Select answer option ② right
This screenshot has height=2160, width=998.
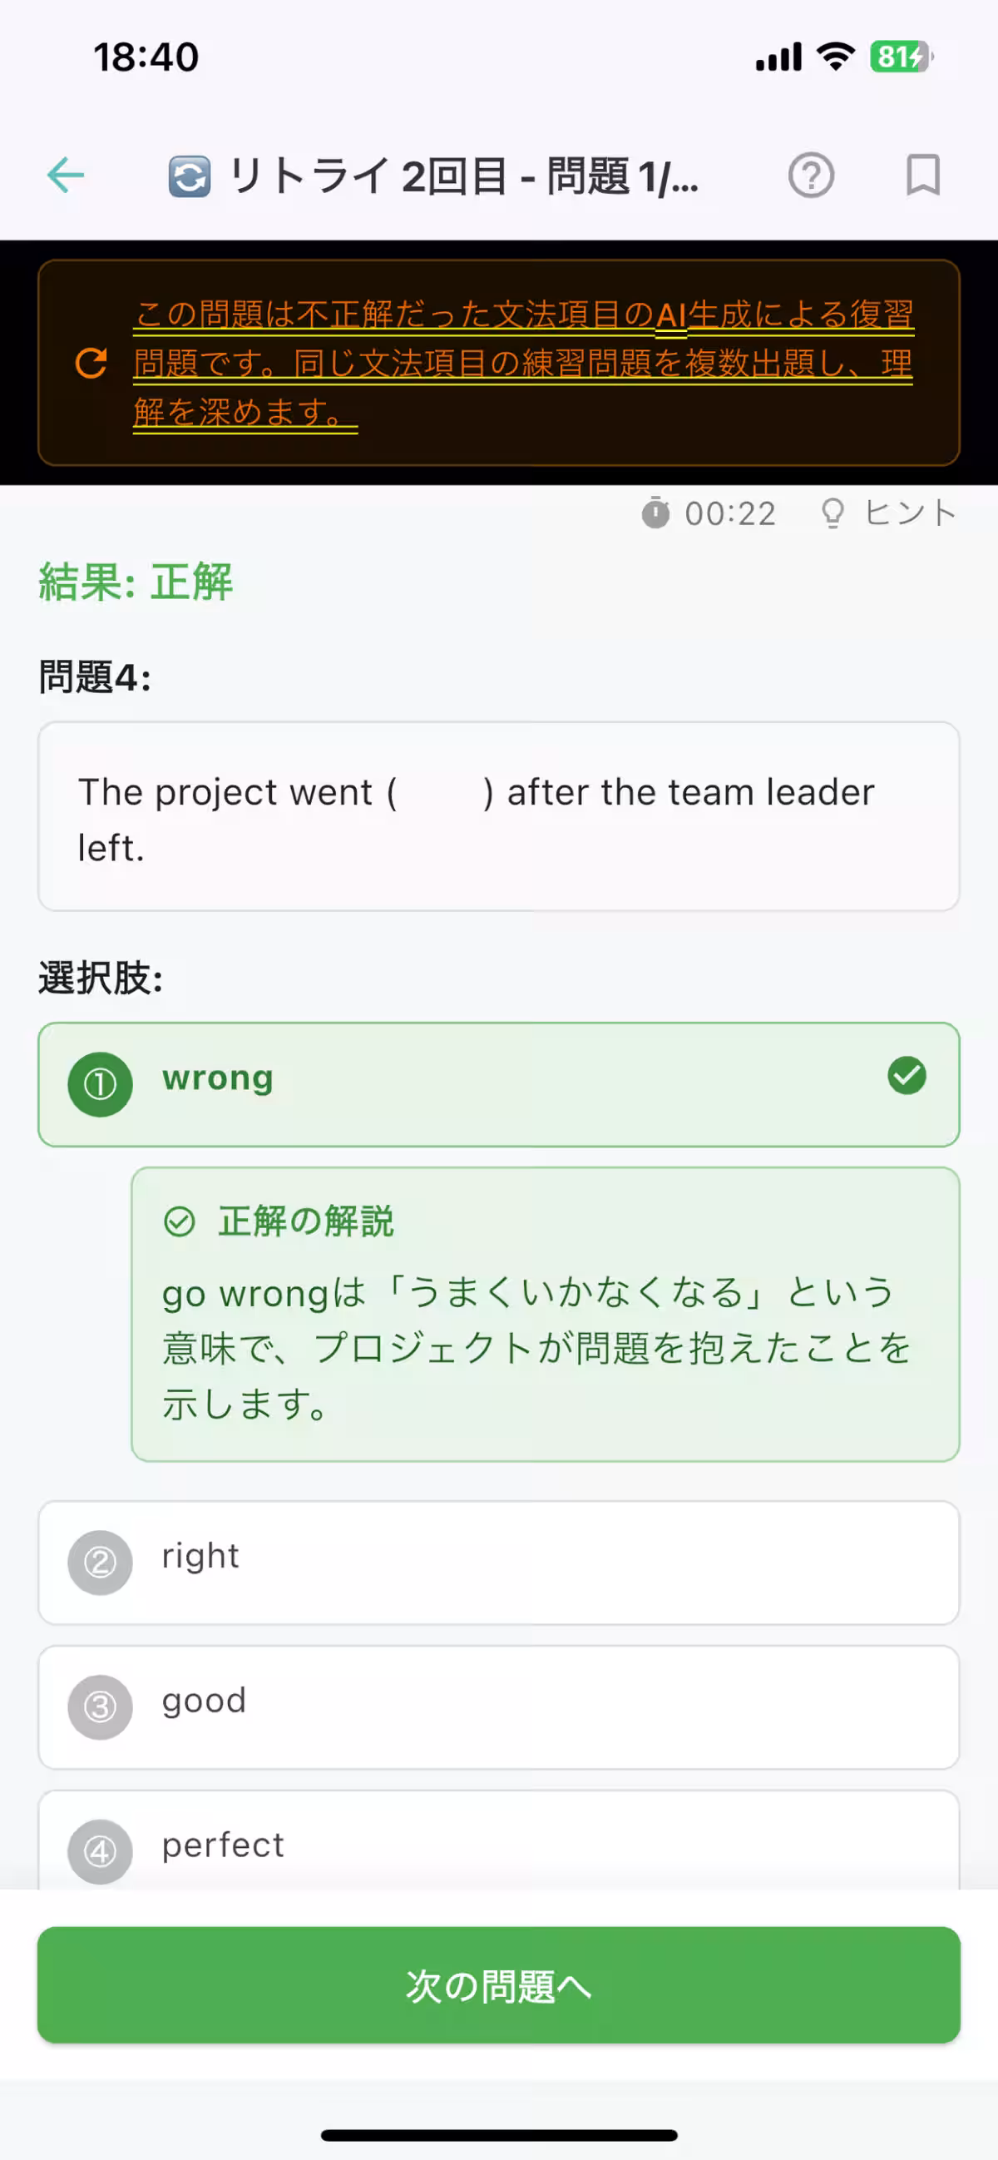[497, 1561]
